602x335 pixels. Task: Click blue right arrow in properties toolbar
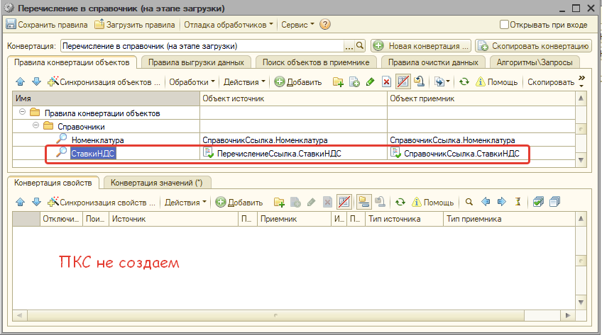click(501, 202)
